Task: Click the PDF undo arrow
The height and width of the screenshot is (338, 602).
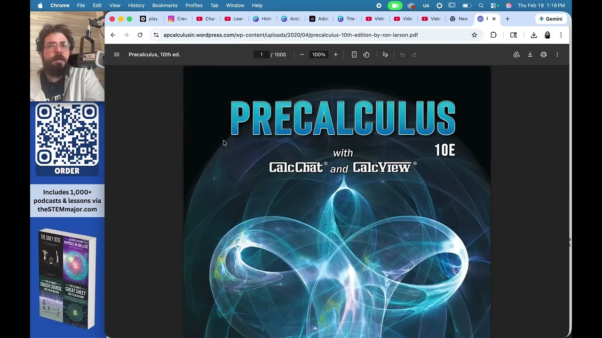Action: [x=402, y=54]
